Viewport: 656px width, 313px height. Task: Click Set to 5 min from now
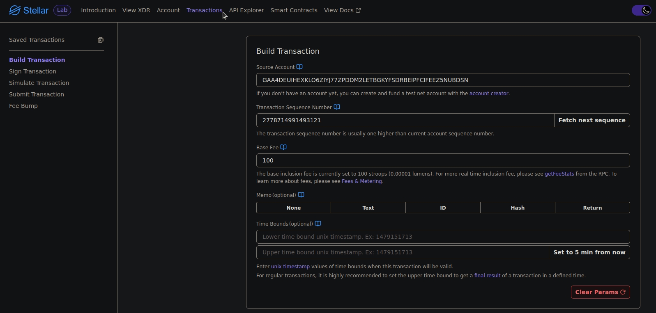click(x=589, y=252)
